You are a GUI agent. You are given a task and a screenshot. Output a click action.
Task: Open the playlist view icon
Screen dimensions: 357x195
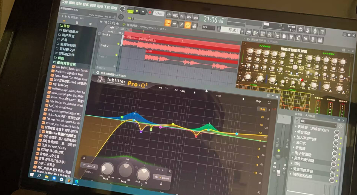pyautogui.click(x=248, y=32)
